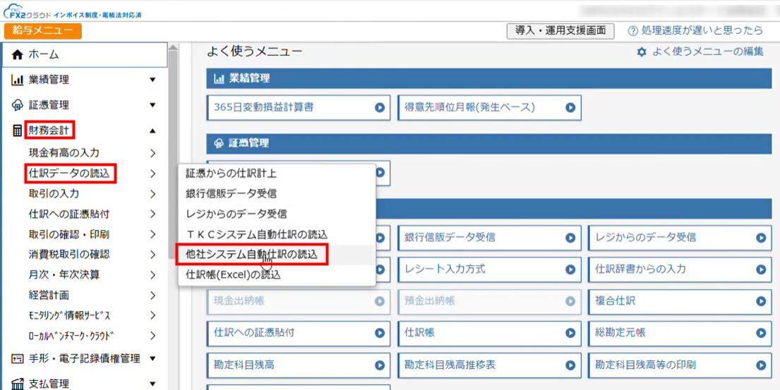Open the 給与メニュー orange button

point(43,31)
